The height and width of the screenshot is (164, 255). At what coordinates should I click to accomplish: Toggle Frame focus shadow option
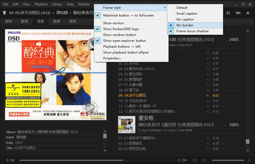tap(195, 31)
